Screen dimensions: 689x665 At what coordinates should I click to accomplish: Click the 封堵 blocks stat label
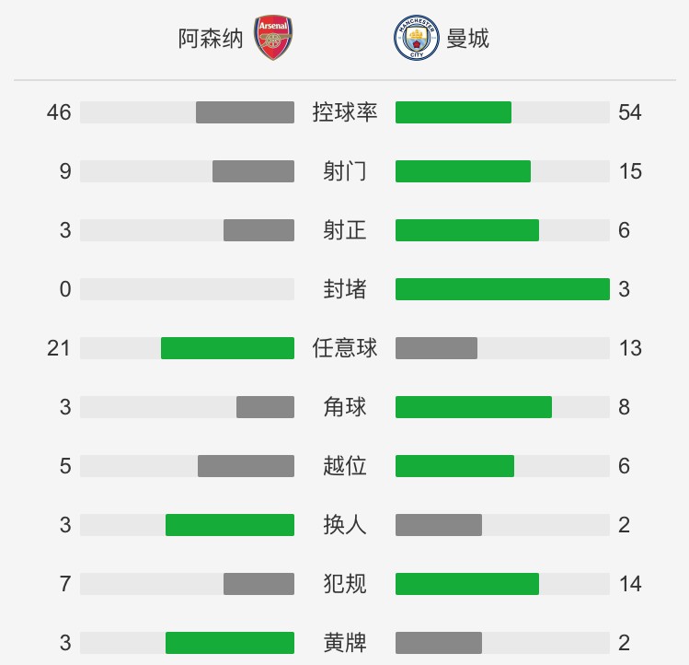(x=345, y=289)
